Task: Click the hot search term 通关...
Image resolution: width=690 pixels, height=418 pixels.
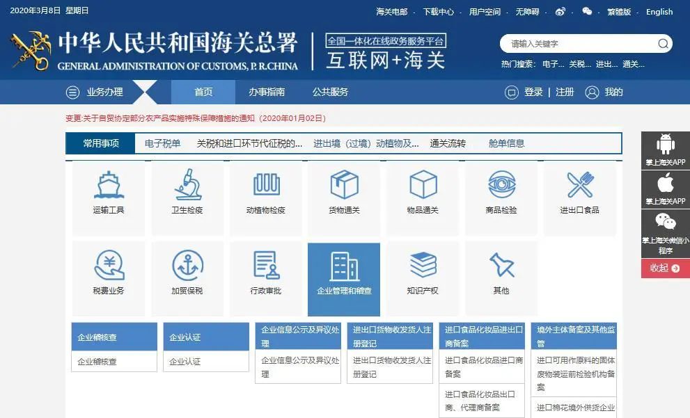Action: 634,64
